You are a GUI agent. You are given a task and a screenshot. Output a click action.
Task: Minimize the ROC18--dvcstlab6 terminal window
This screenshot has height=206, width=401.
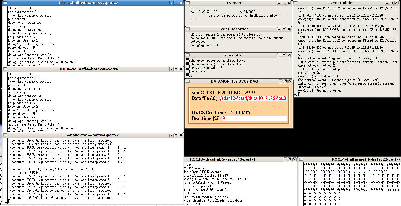285,159
